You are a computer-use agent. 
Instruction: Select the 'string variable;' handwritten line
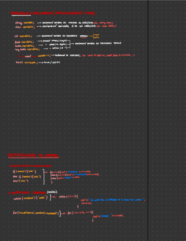(24, 22)
